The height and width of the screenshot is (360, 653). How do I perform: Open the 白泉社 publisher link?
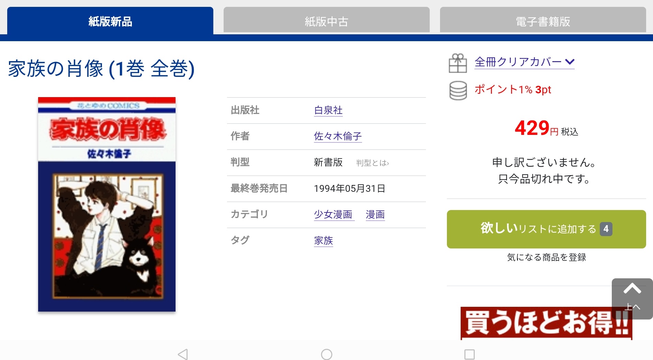click(x=328, y=110)
